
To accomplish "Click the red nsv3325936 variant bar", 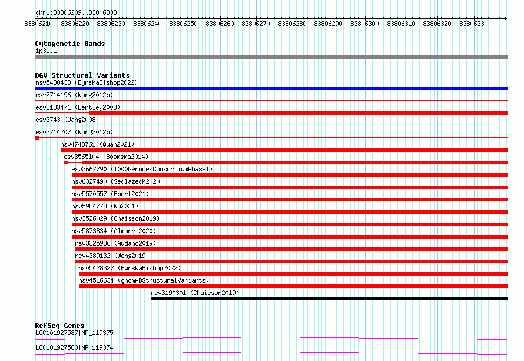I will click(291, 249).
